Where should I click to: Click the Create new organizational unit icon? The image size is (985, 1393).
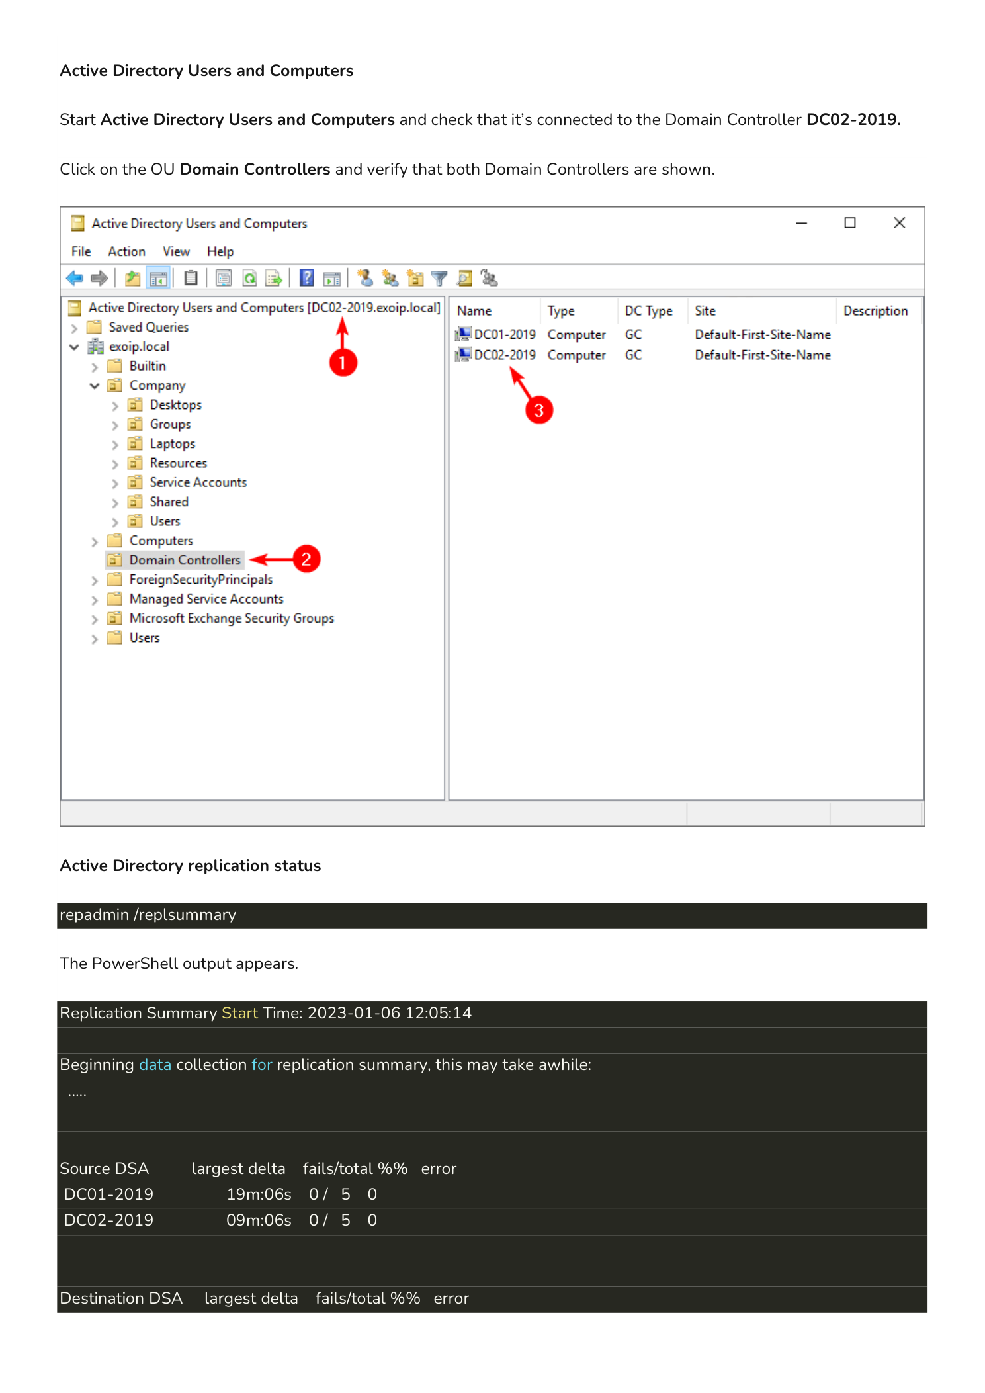coord(415,279)
